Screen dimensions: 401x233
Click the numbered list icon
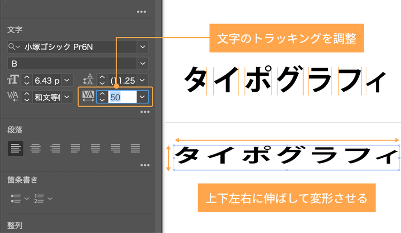39,198
